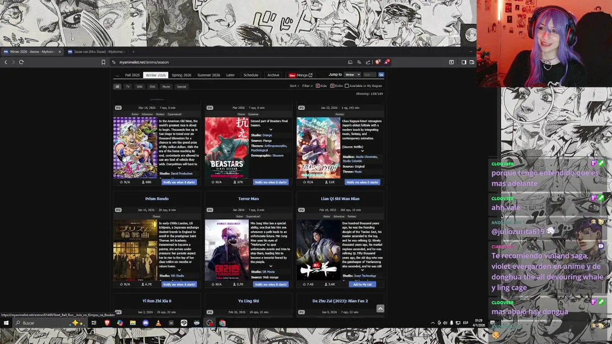Filter the list by TV type
The height and width of the screenshot is (344, 612).
point(128,86)
